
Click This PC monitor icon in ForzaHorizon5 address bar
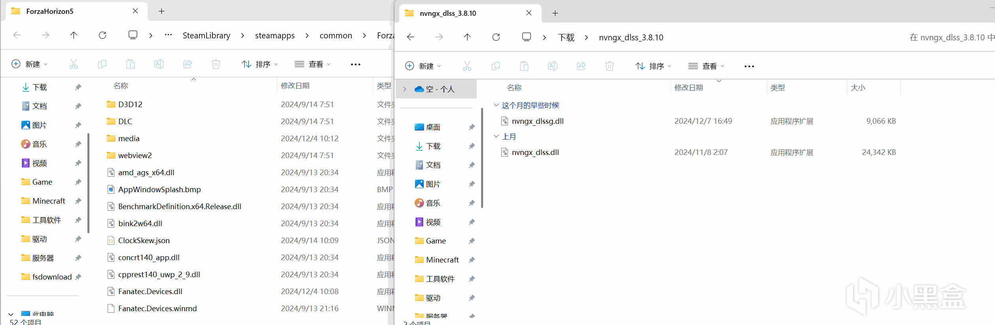tap(133, 35)
